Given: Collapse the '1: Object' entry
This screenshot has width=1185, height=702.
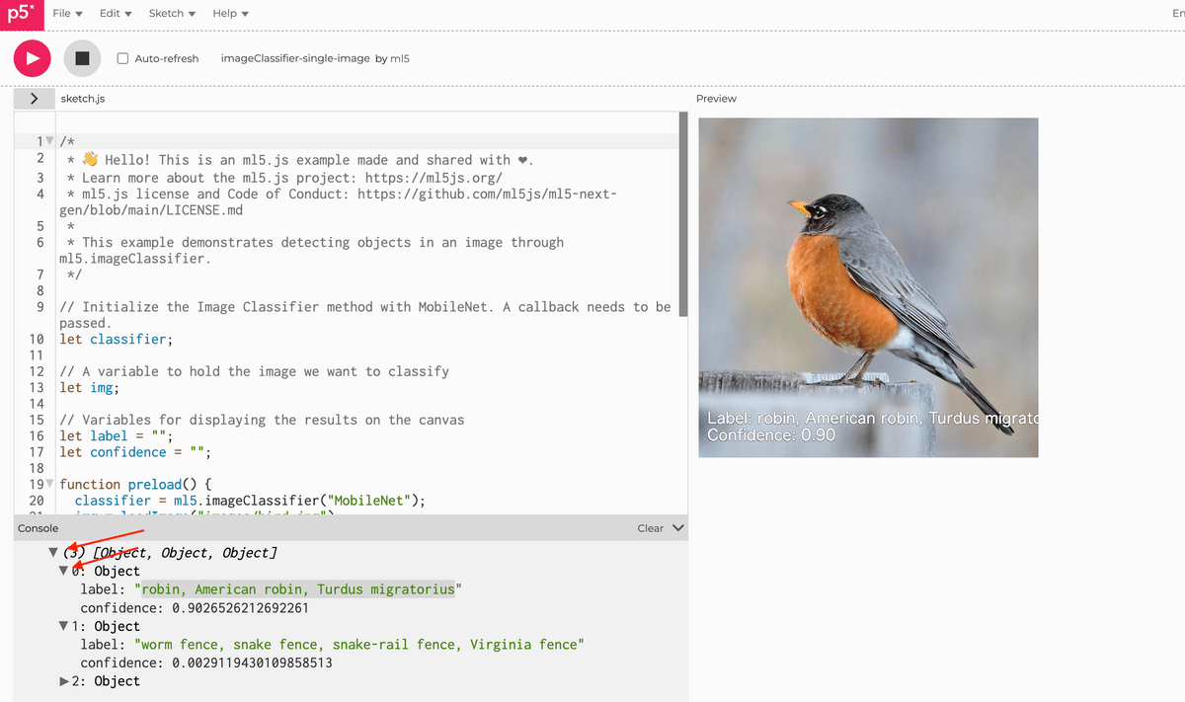Looking at the screenshot, I should [x=63, y=626].
